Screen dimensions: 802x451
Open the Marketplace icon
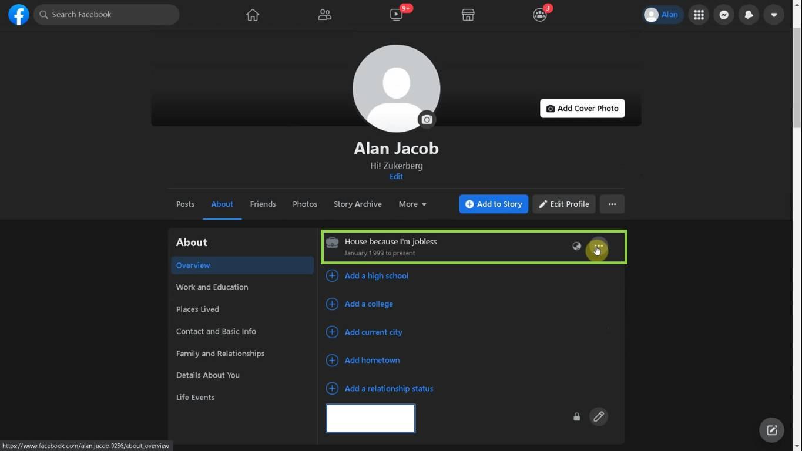pyautogui.click(x=468, y=15)
